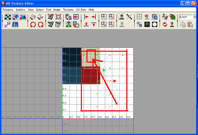
Task: Toggle the view grid display
Action: (x=140, y=17)
